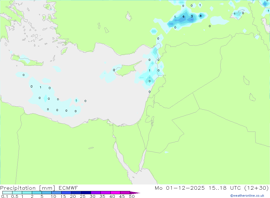
Task: Click the 'Mo 01-12-2025' date text
Action: click(x=180, y=188)
